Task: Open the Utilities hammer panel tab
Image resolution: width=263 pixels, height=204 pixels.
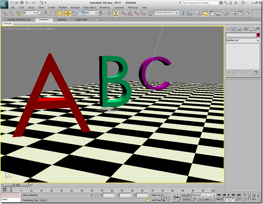Action: pyautogui.click(x=257, y=29)
